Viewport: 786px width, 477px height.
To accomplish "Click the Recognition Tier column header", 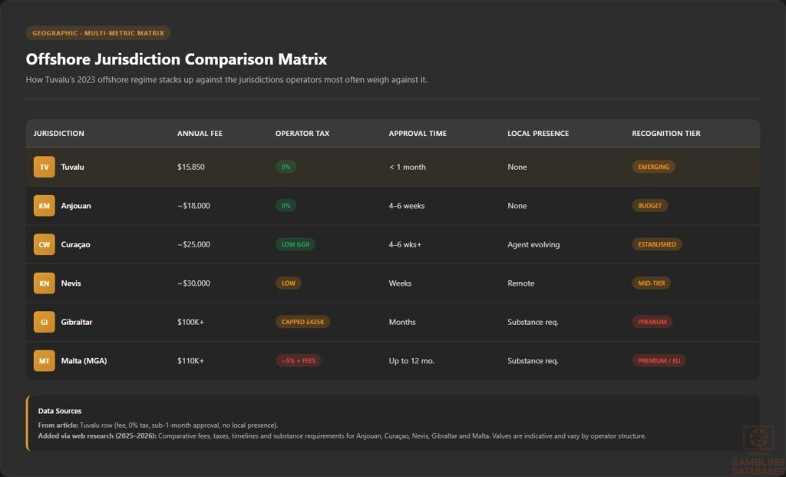I will (x=666, y=134).
